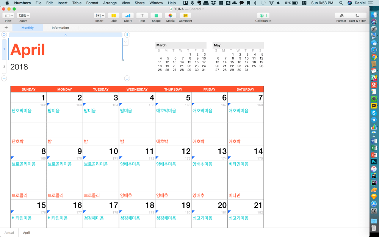The height and width of the screenshot is (237, 379).
Task: Select the Actual tab at the bottom
Action: pyautogui.click(x=9, y=232)
